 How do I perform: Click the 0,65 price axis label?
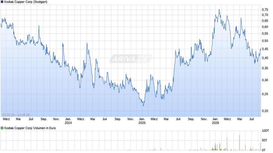[x=265, y=21]
